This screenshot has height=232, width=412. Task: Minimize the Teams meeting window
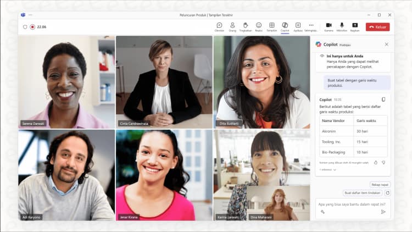pyautogui.click(x=369, y=15)
